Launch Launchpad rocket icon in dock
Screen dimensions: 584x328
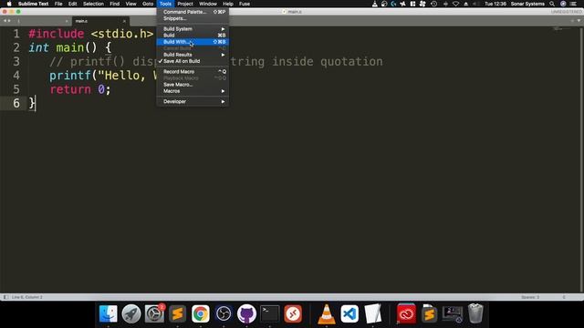click(131, 313)
